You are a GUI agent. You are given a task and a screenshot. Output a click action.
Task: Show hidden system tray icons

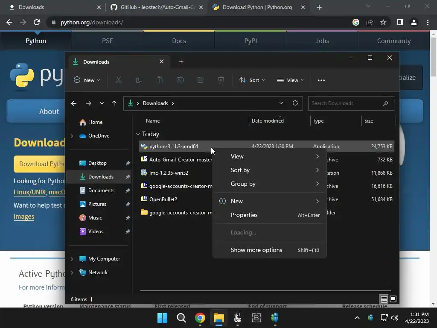[x=357, y=318]
